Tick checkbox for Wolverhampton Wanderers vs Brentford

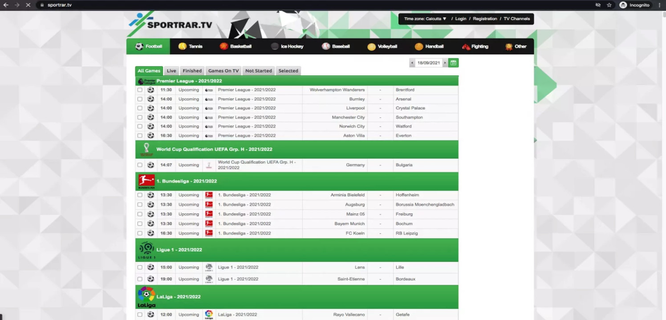140,90
